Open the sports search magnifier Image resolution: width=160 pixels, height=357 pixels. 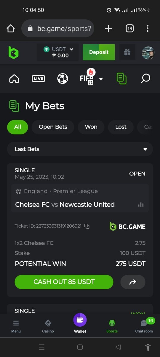point(145,79)
